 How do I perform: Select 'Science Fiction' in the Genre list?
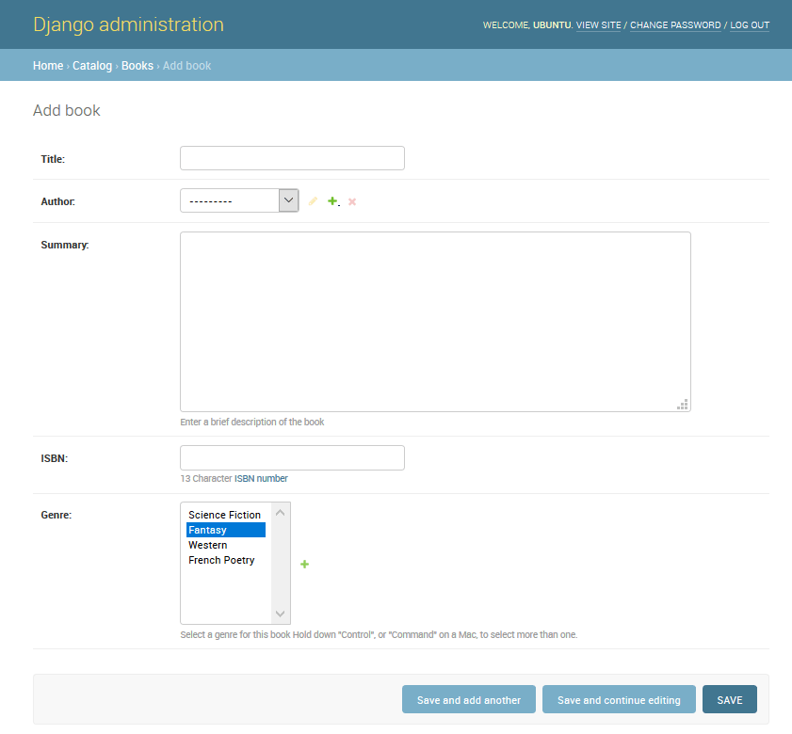pyautogui.click(x=224, y=515)
